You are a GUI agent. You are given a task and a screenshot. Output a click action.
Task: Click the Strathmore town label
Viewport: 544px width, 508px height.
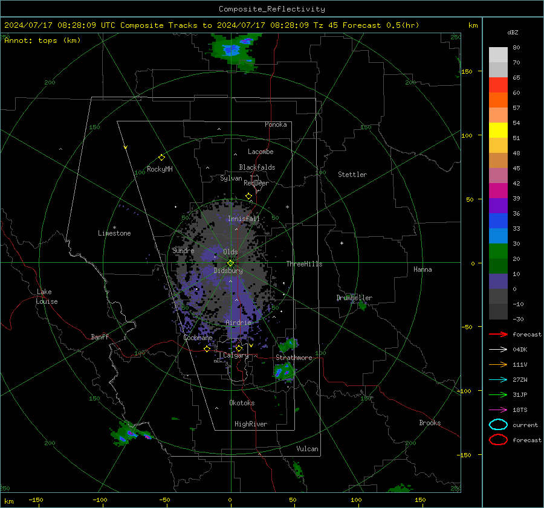(294, 358)
